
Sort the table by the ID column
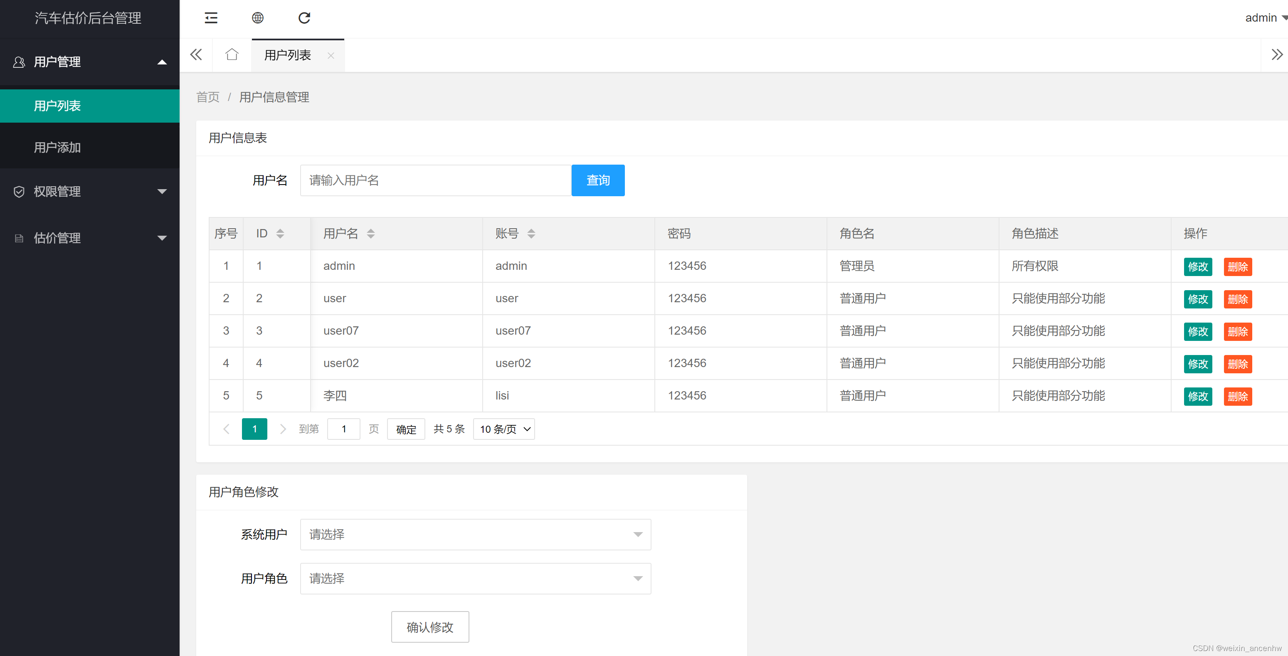coord(280,234)
